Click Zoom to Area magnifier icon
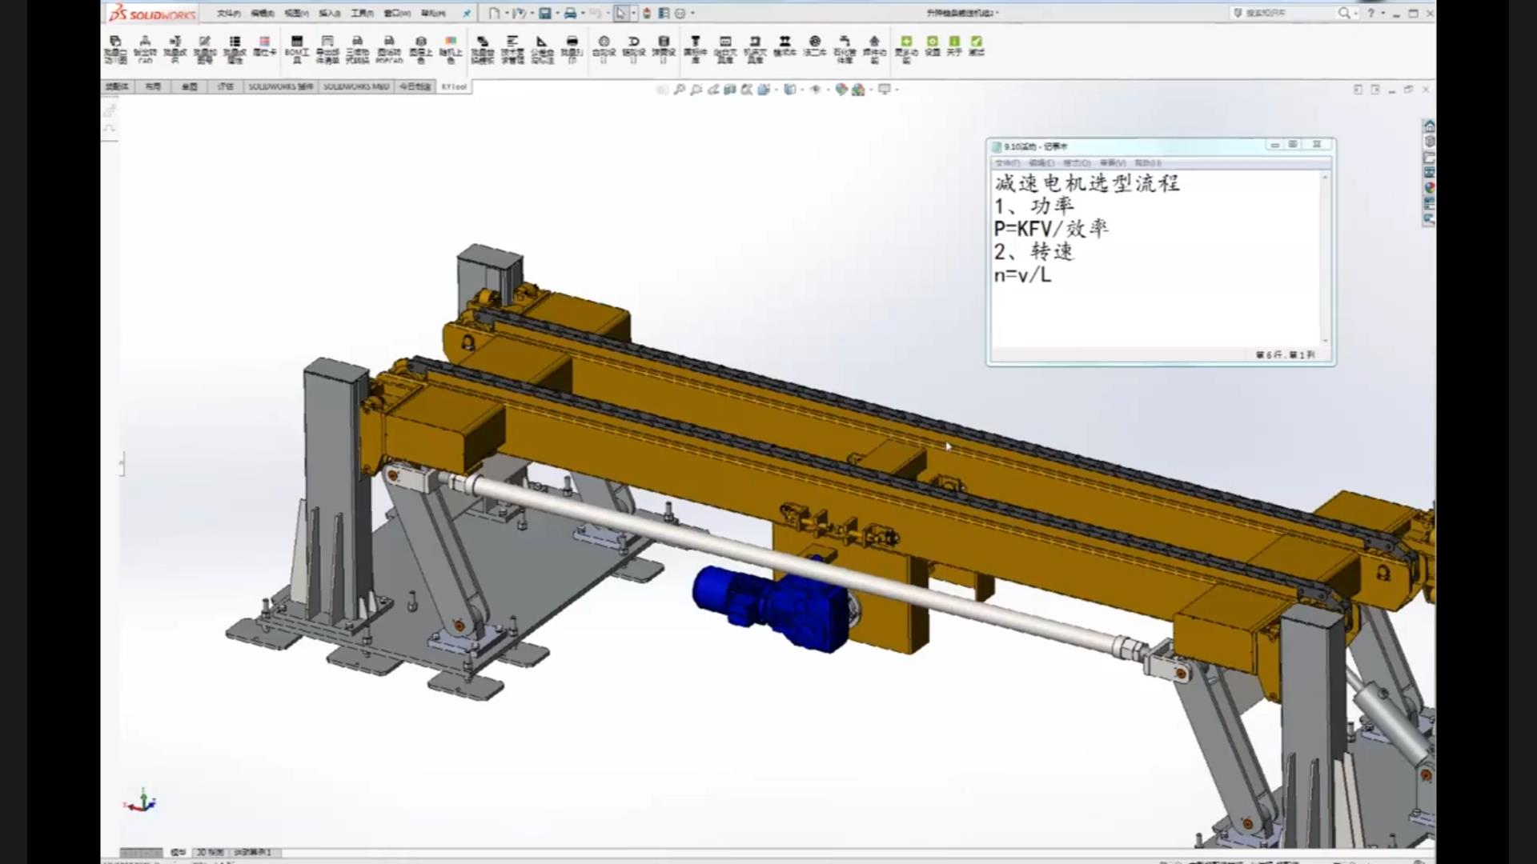 pos(696,90)
